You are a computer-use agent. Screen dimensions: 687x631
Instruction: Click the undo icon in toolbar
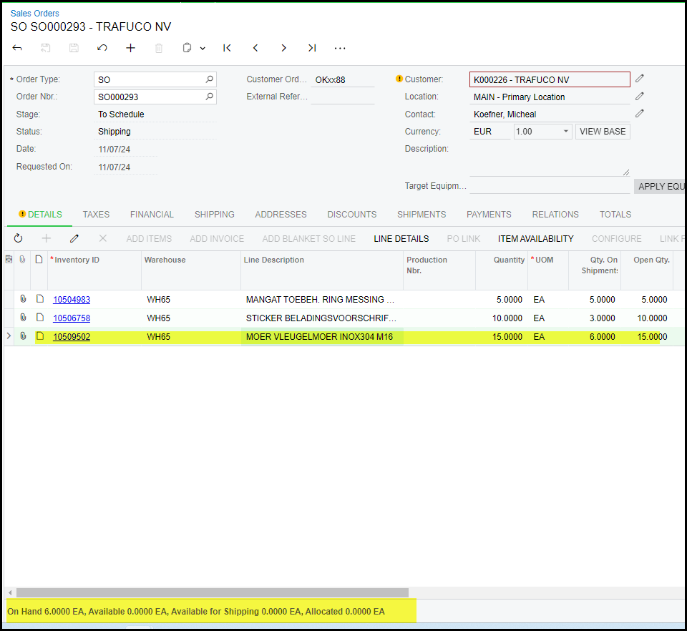tap(102, 48)
